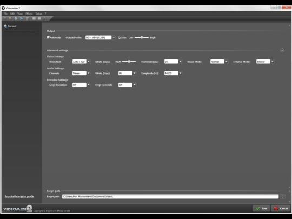Open the View menu

[x=20, y=14]
